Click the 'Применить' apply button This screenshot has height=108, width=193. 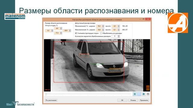coord(144,100)
